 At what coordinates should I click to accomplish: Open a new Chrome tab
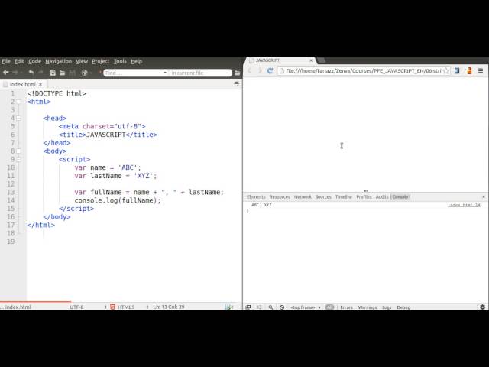(322, 60)
